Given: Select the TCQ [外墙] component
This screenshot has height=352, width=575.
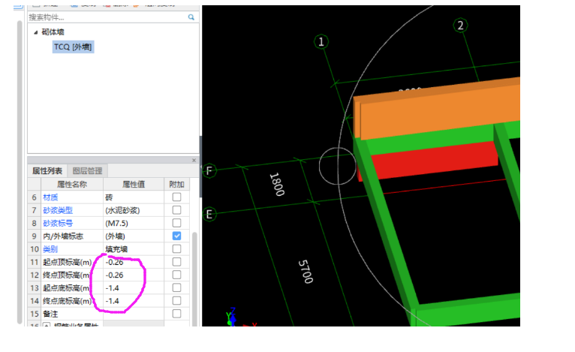Looking at the screenshot, I should [x=73, y=47].
